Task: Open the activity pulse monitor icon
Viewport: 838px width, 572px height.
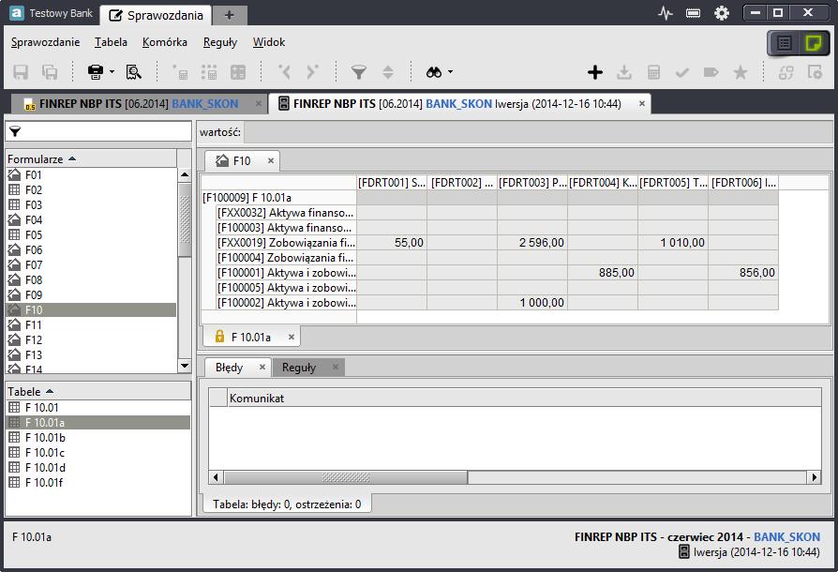Action: point(666,13)
